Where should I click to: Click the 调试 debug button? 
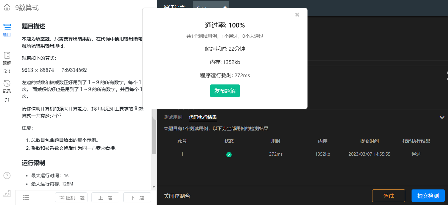(388, 196)
